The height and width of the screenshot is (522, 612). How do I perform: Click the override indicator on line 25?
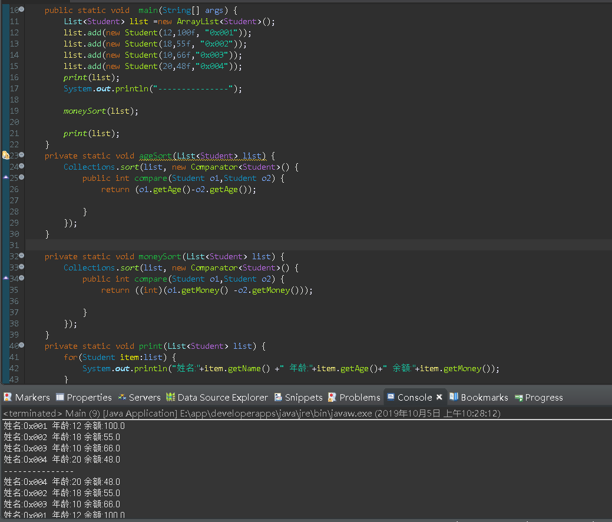coord(6,177)
